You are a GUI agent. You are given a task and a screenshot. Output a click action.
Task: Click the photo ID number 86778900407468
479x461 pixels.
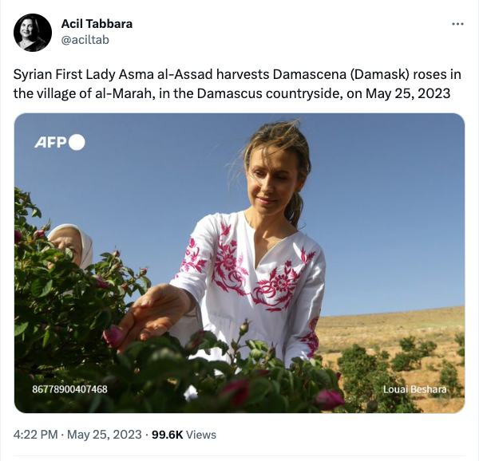pos(69,389)
